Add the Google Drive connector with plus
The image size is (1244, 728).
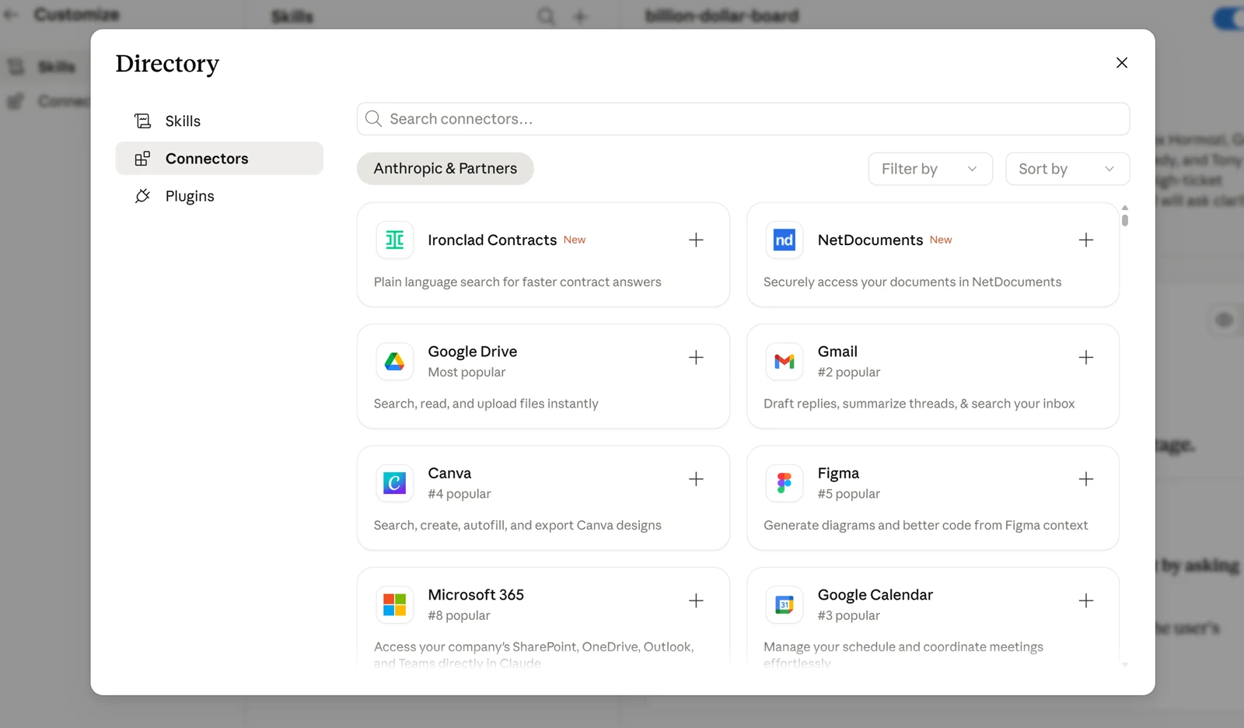[696, 357]
